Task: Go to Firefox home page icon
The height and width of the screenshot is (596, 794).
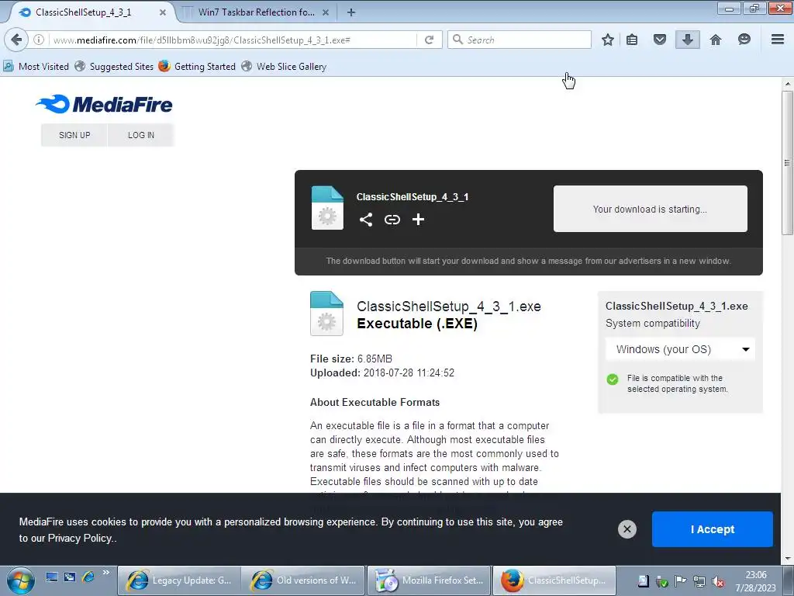Action: pos(716,40)
